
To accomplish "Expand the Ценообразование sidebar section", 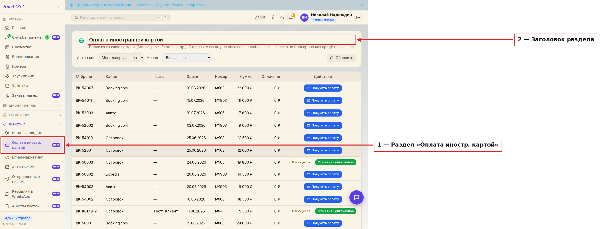I will coord(32,106).
